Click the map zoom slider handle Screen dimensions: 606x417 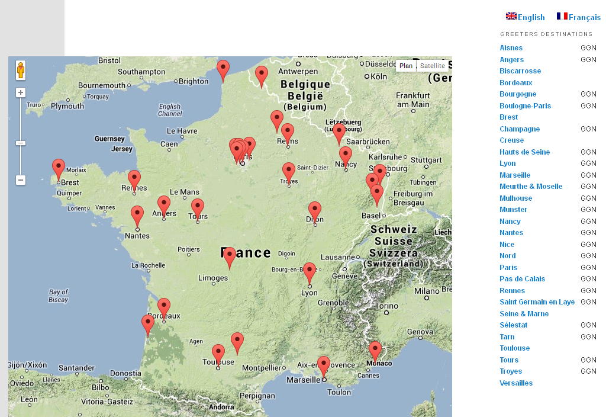click(21, 143)
